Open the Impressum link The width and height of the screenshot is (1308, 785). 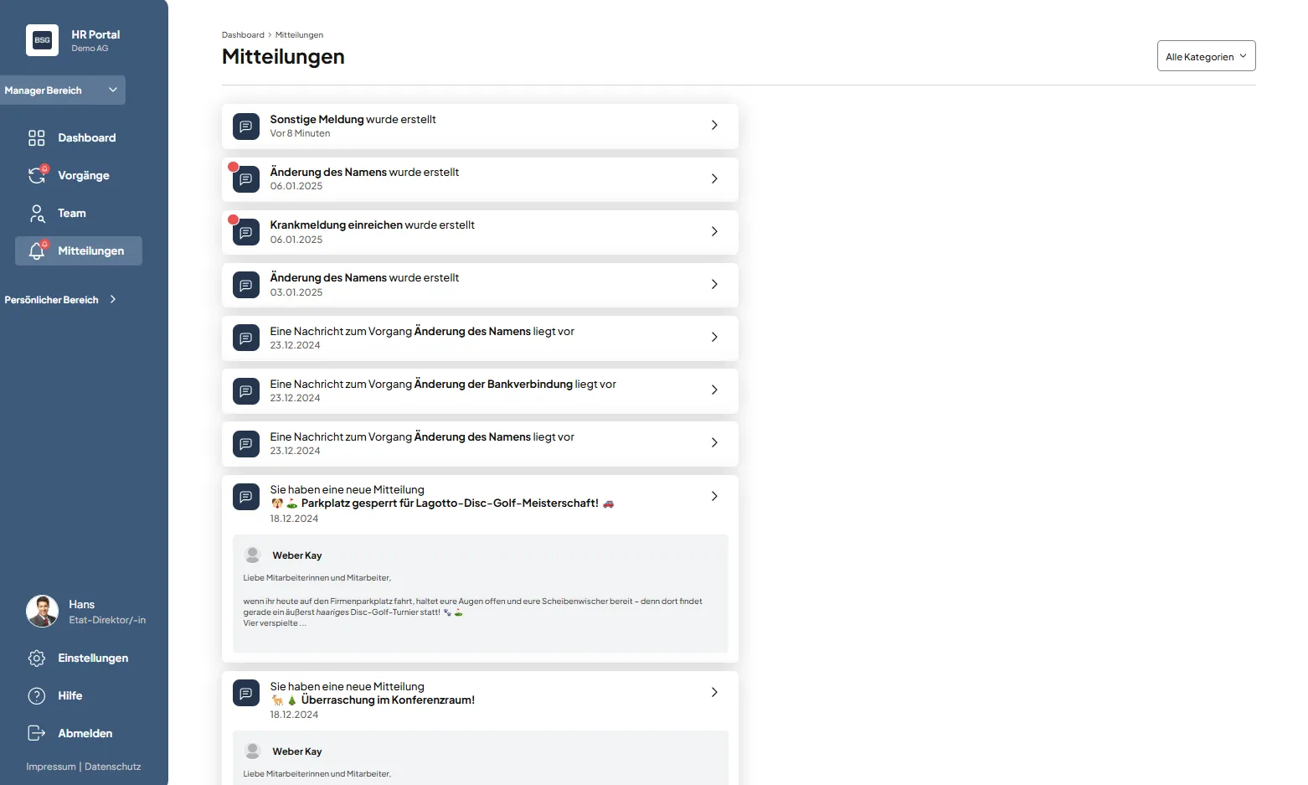click(x=50, y=767)
